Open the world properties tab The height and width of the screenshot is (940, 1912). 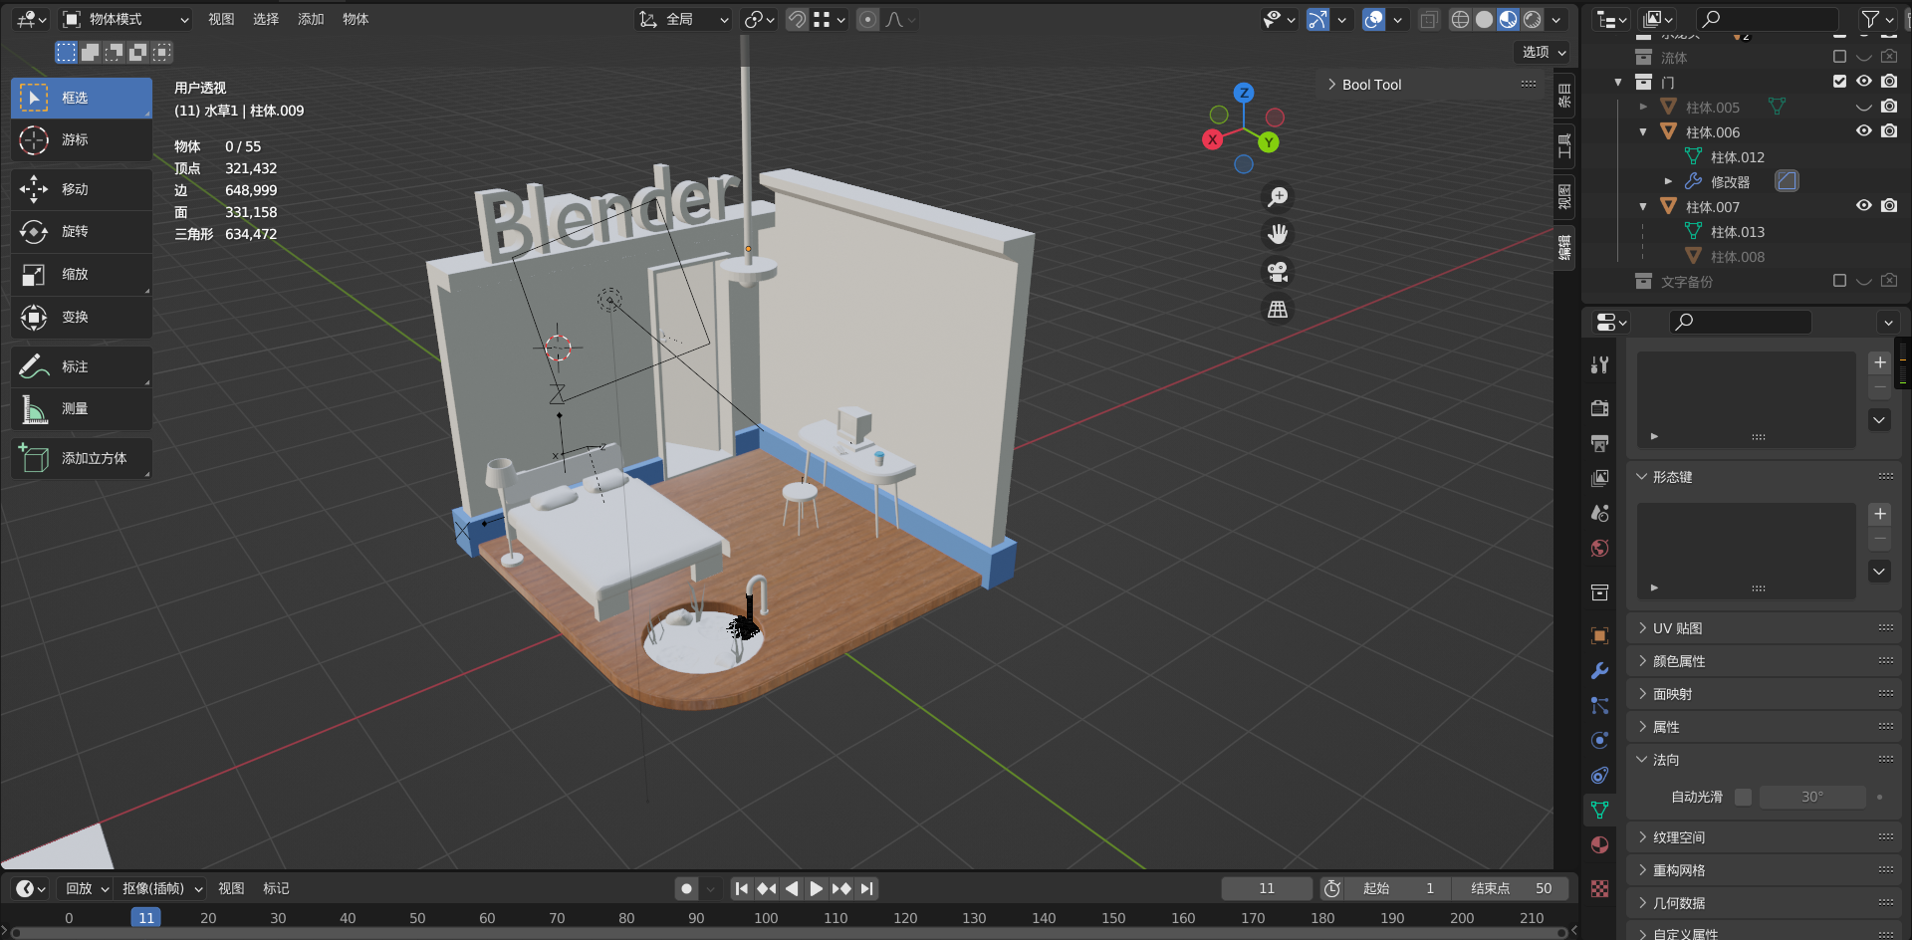[1600, 549]
